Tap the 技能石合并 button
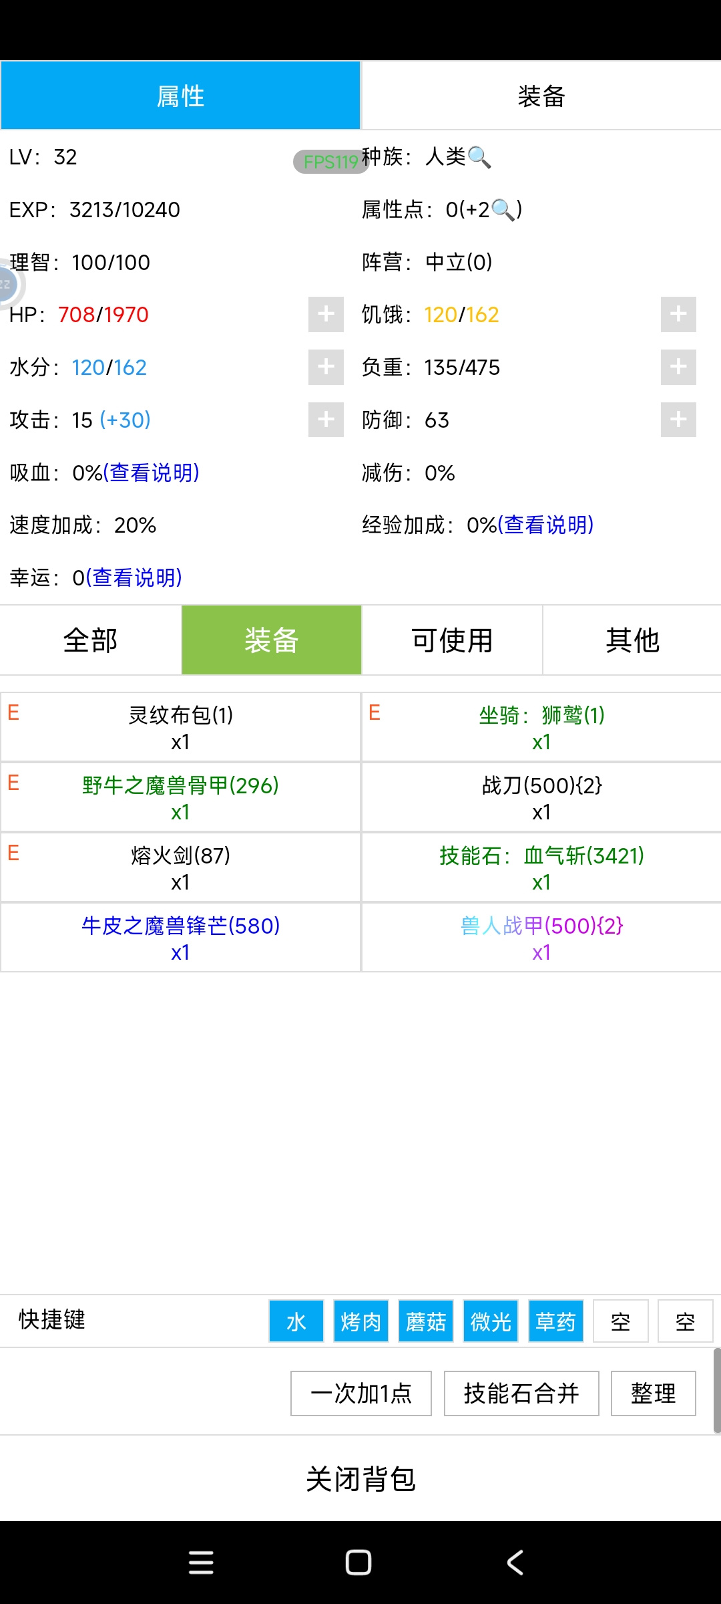The width and height of the screenshot is (721, 1604). coord(521,1393)
